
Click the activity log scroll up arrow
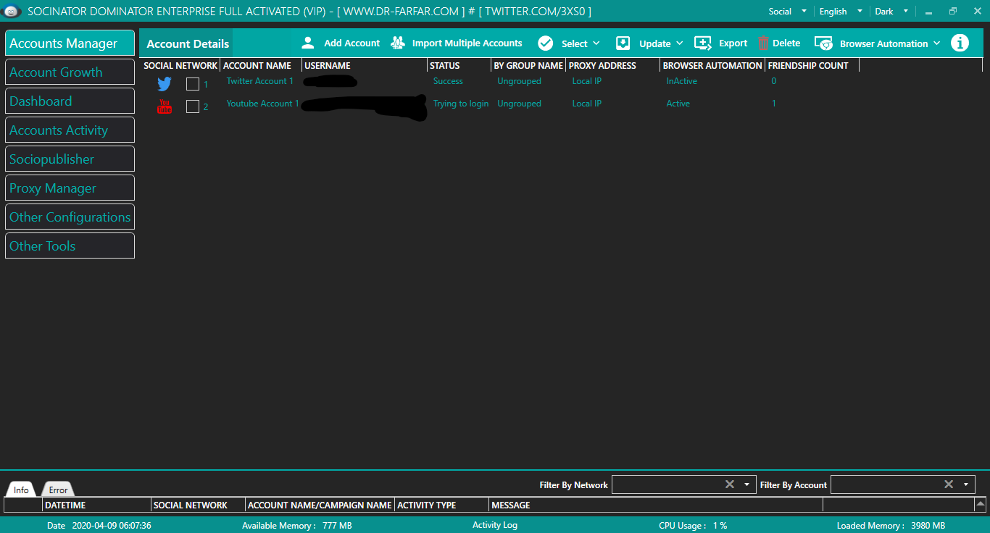point(980,504)
